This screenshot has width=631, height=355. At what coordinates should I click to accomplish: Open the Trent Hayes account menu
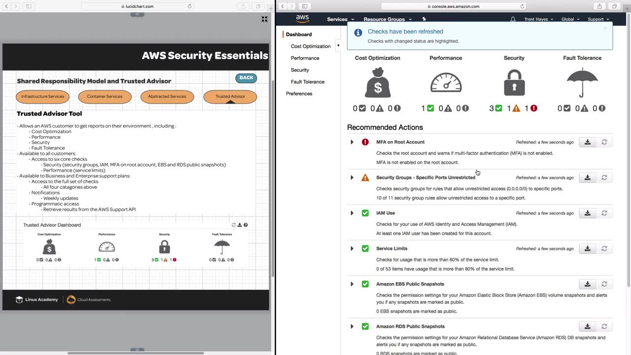click(x=538, y=19)
